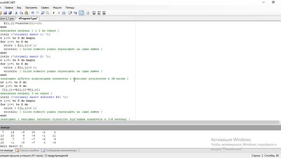Screen dimensions: 281x158
Task: Click the Save file toolbar icon
Action: [x=5, y=13]
